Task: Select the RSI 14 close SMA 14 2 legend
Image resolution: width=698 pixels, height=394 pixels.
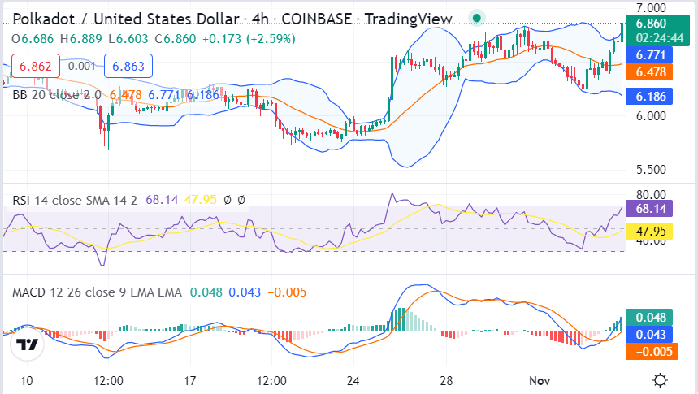Action: point(75,201)
